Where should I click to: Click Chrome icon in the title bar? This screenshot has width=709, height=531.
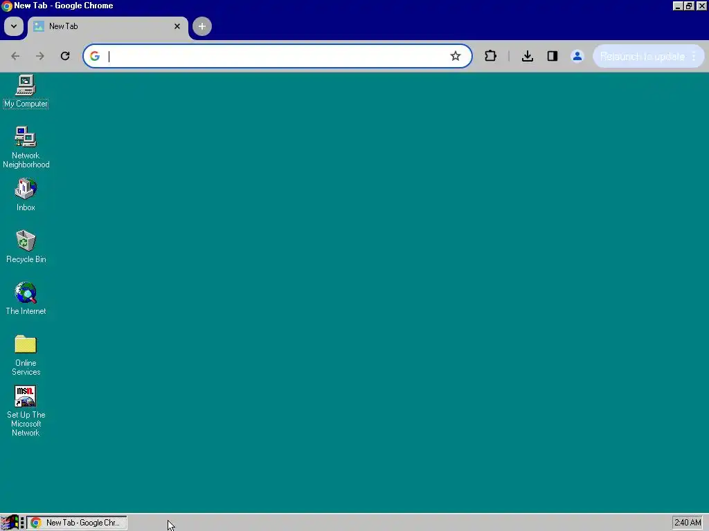(x=7, y=6)
